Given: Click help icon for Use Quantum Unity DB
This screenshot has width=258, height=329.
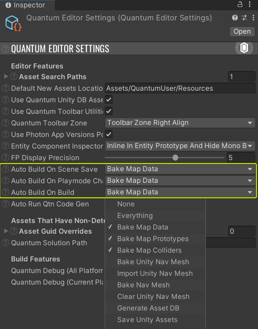Looking at the screenshot, I should point(6,99).
